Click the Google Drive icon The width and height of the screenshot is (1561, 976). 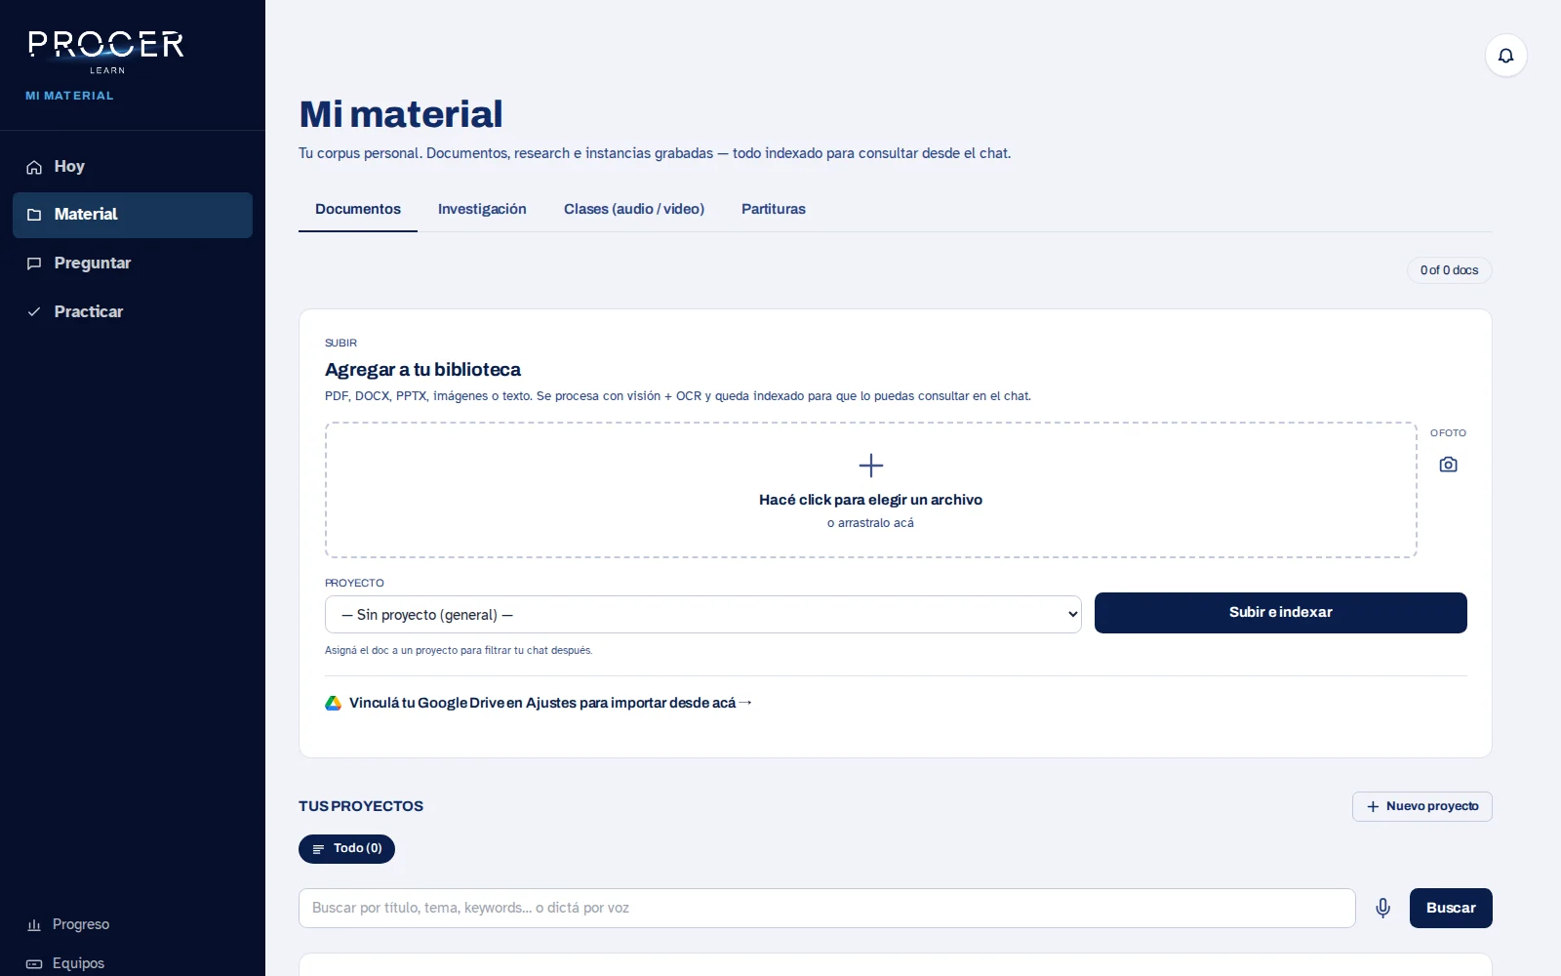point(333,703)
